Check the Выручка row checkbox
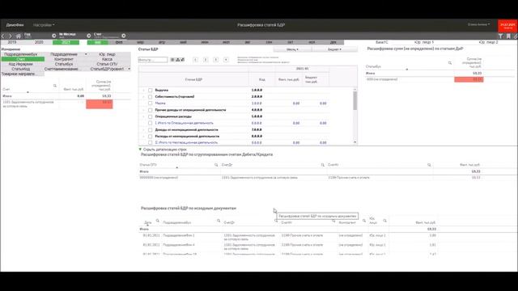This screenshot has width=518, height=291. 151,90
